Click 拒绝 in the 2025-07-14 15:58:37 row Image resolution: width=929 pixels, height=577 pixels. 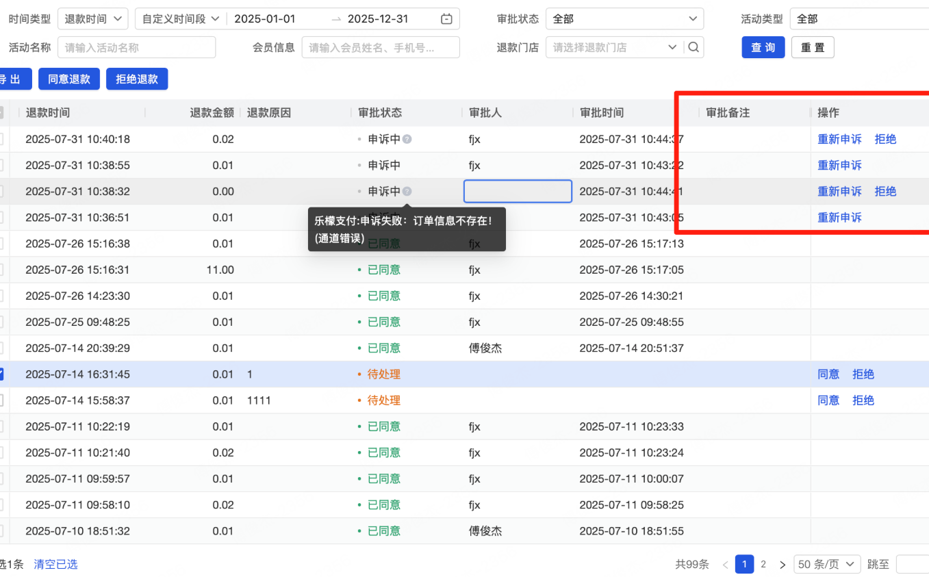click(863, 400)
